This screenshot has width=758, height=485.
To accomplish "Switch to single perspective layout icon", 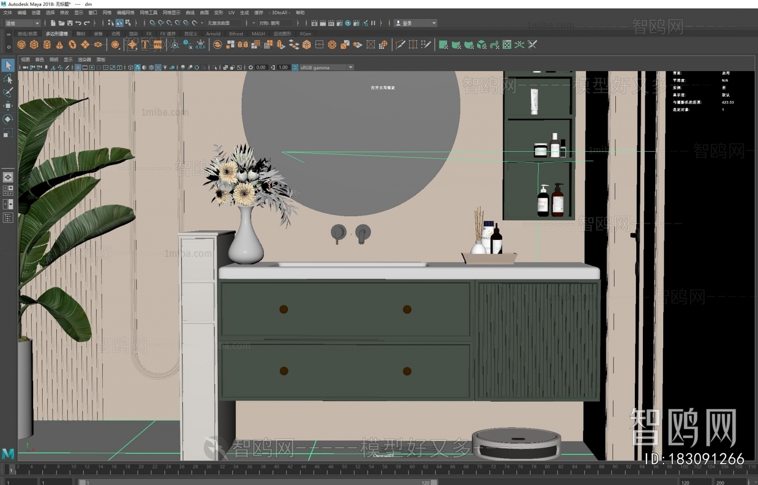I will click(8, 177).
